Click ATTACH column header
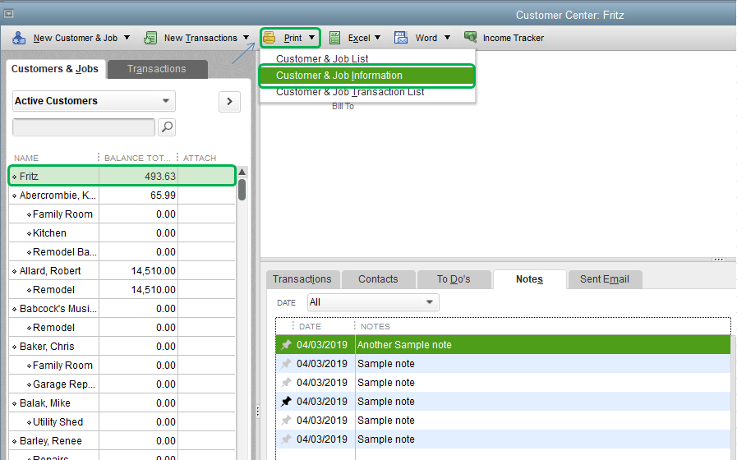 tap(200, 158)
